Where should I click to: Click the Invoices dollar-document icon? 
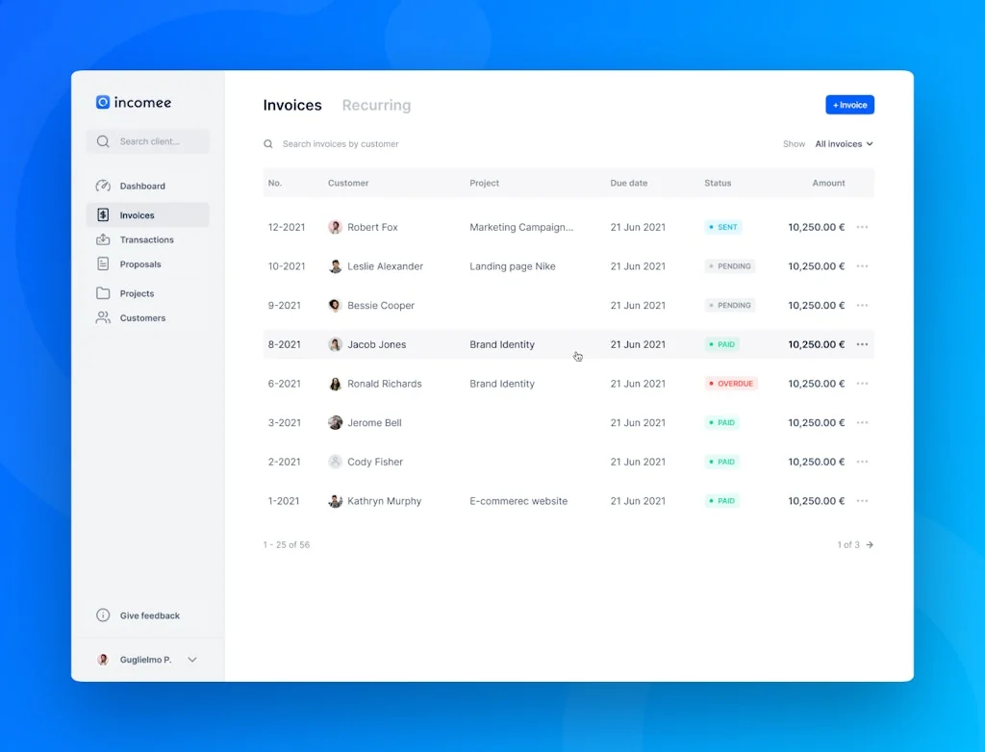coord(103,215)
